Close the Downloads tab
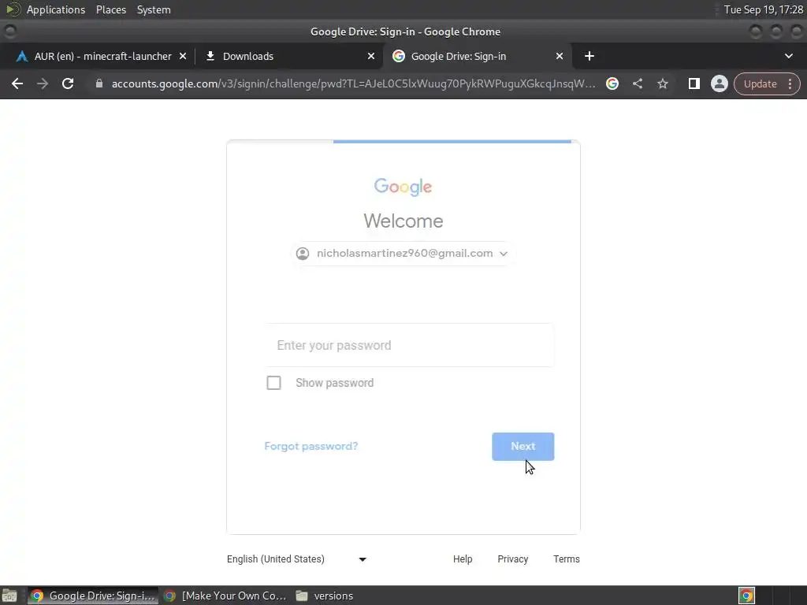This screenshot has width=807, height=605. [x=371, y=56]
